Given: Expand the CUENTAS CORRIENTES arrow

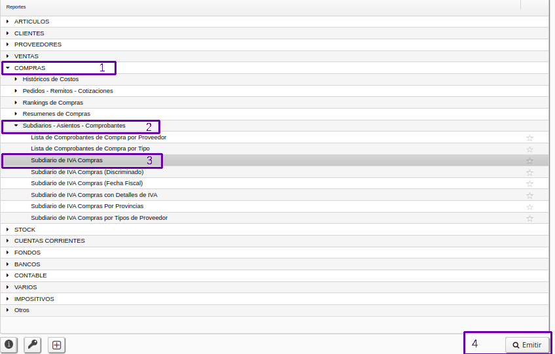Looking at the screenshot, I should [x=7, y=241].
